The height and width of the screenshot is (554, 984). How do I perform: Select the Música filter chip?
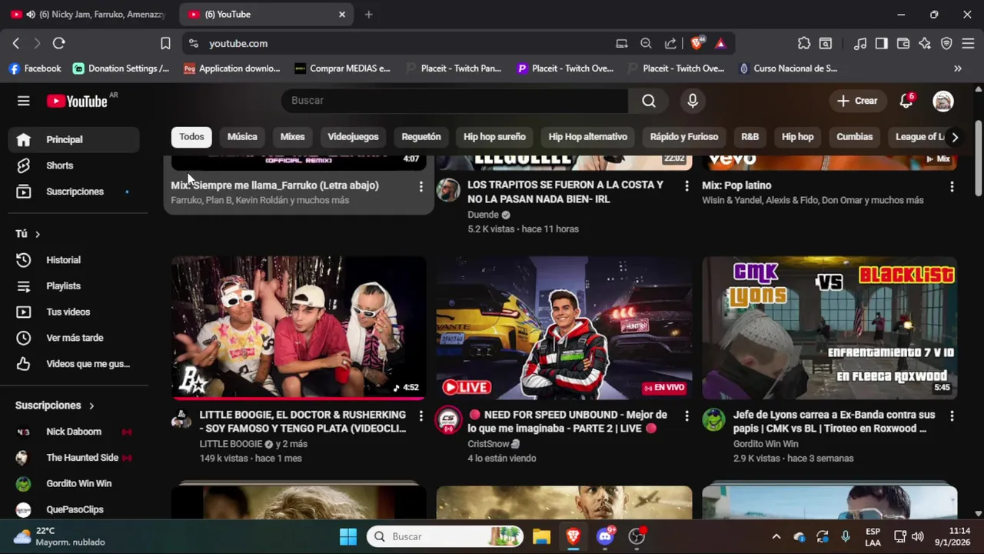[242, 137]
